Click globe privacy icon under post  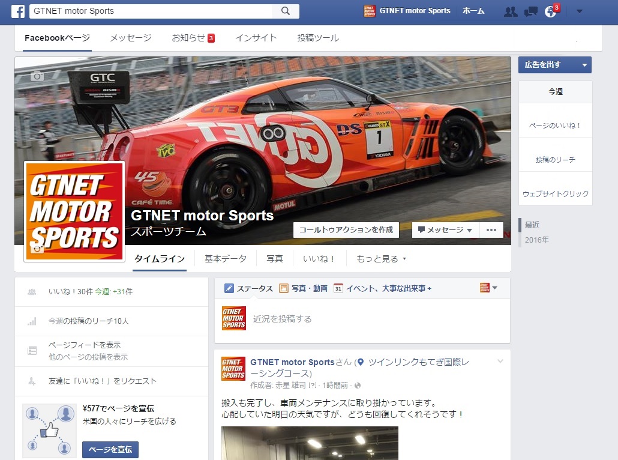point(358,386)
